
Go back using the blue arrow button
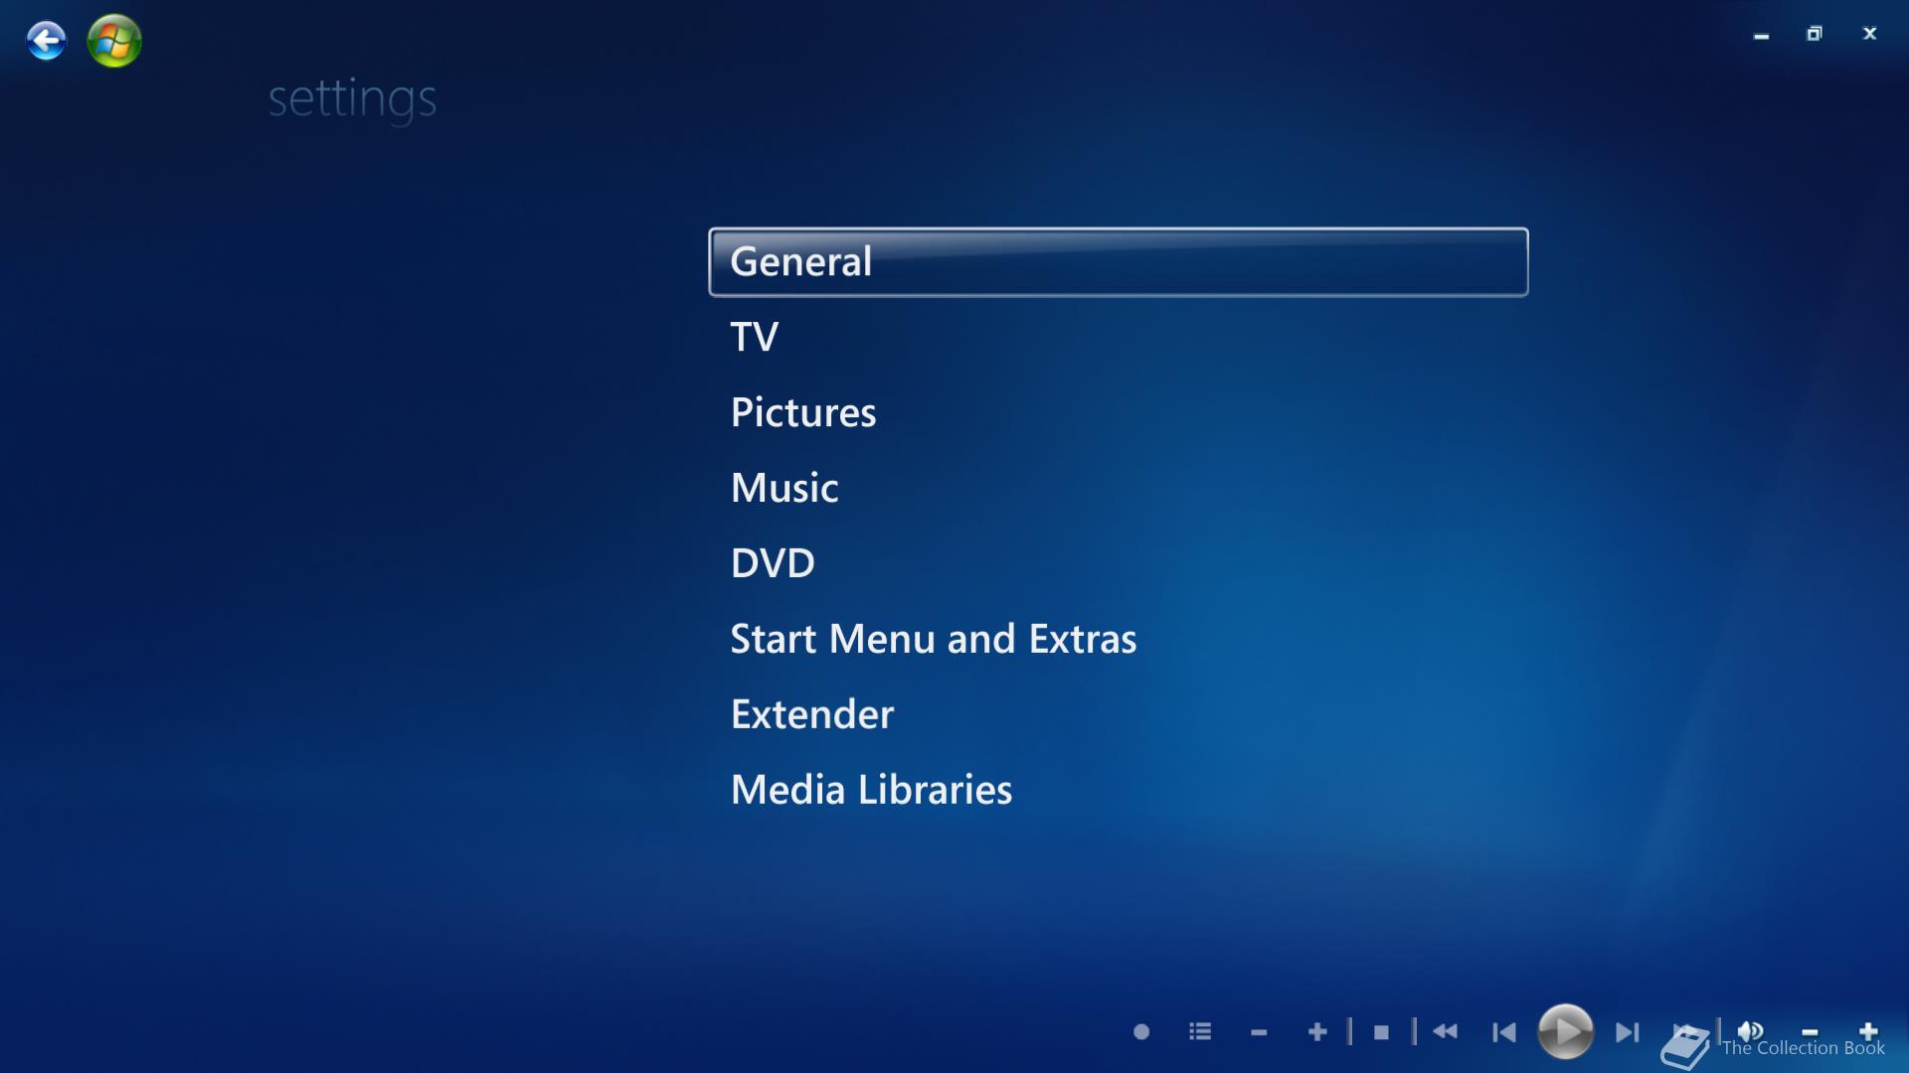click(x=46, y=41)
